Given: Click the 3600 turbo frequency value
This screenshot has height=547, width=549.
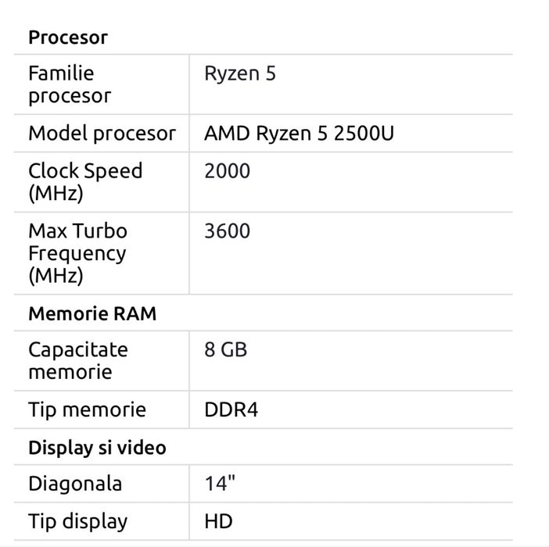Looking at the screenshot, I should (227, 231).
